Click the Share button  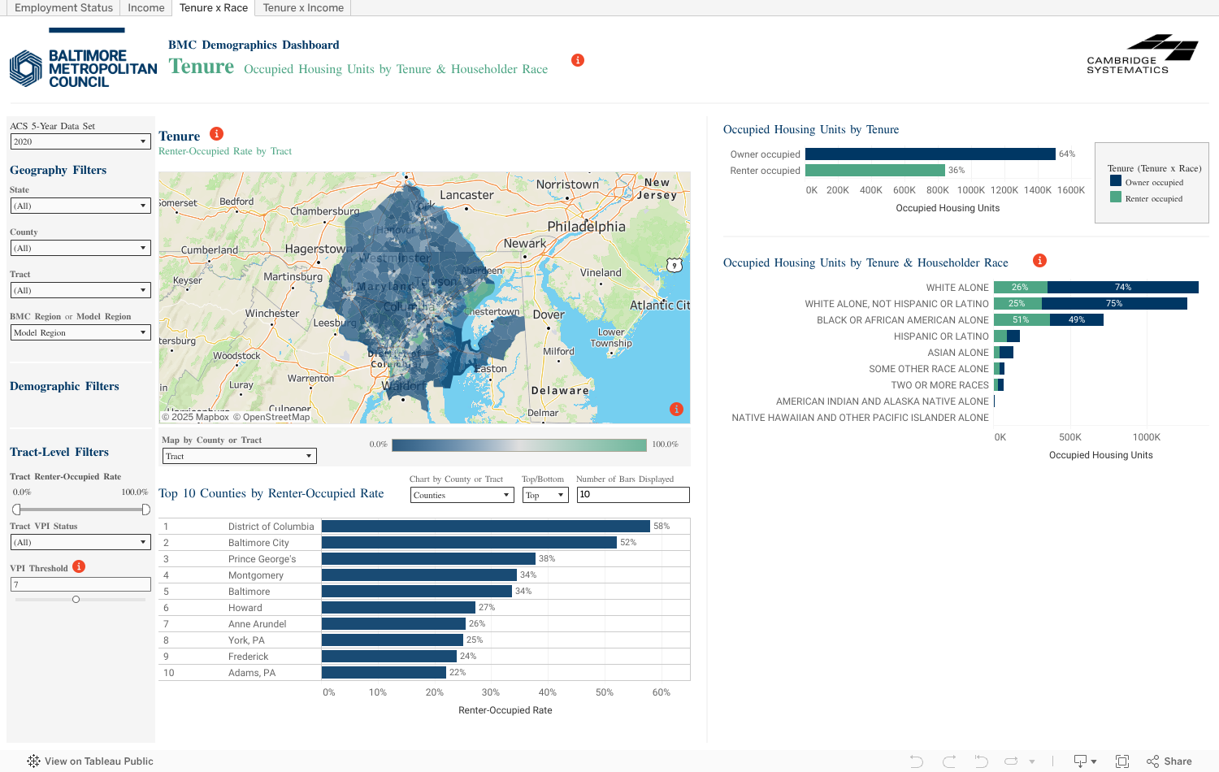pos(1169,761)
